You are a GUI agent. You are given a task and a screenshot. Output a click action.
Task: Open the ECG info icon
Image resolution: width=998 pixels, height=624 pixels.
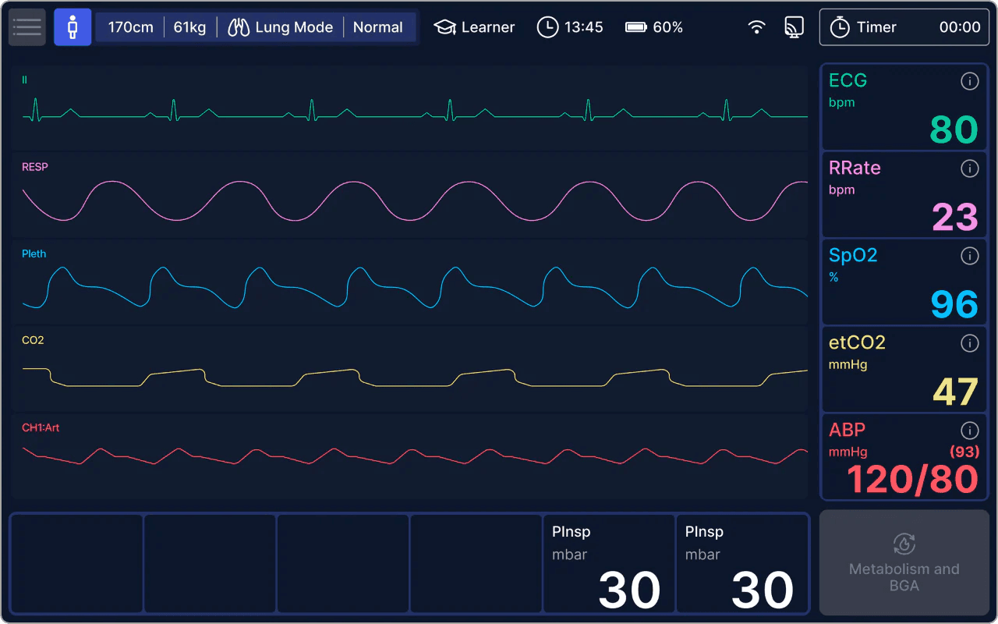[x=969, y=81]
